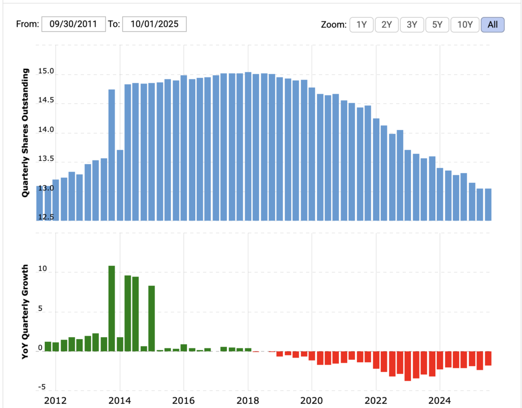522x408 pixels.
Task: Select the last red growth bar
Action: (488, 358)
